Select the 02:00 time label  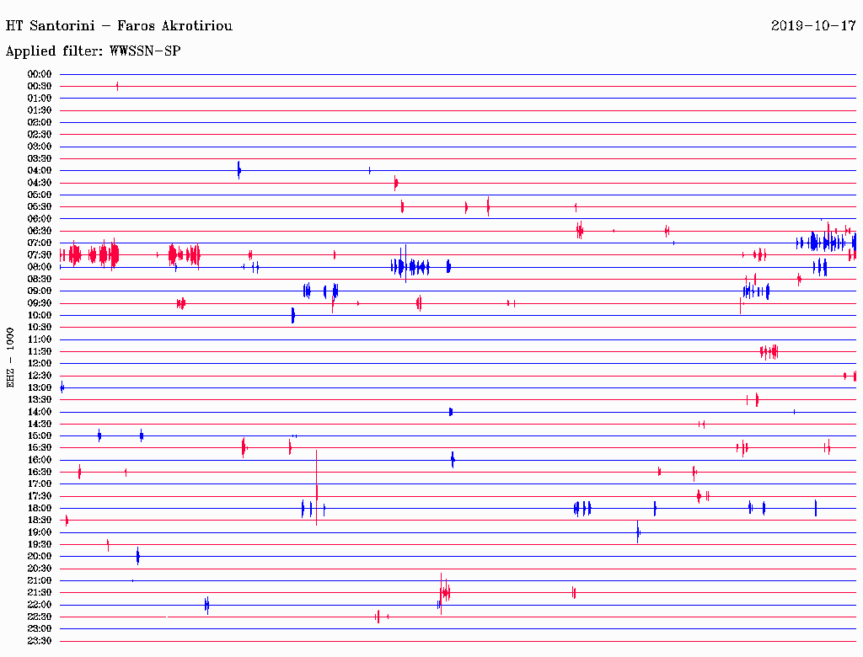tap(39, 123)
